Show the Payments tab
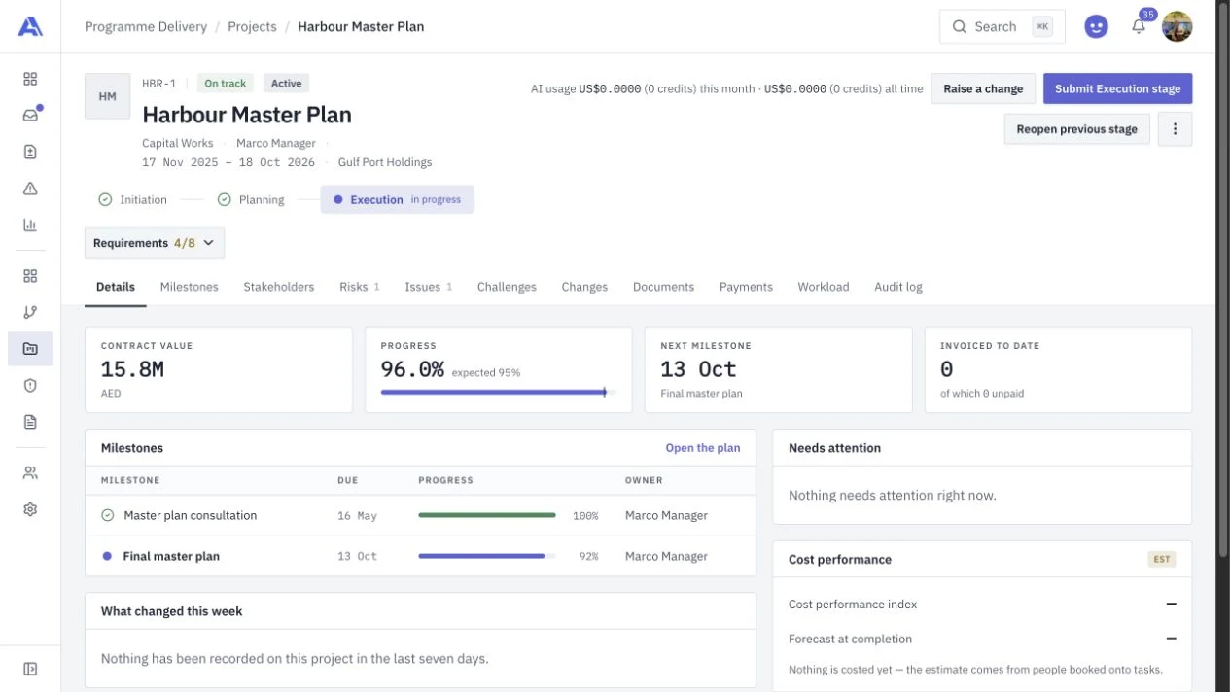The image size is (1230, 692). pyautogui.click(x=746, y=287)
